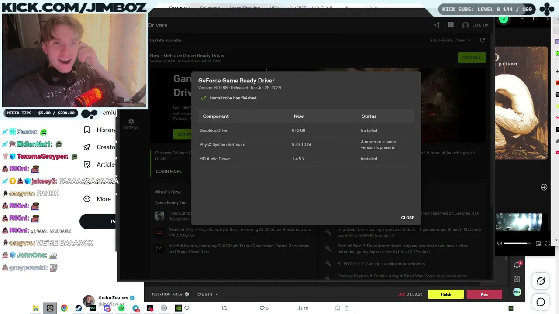Click LOG IN in the NVIDIA app
This screenshot has width=559, height=314.
[x=475, y=25]
